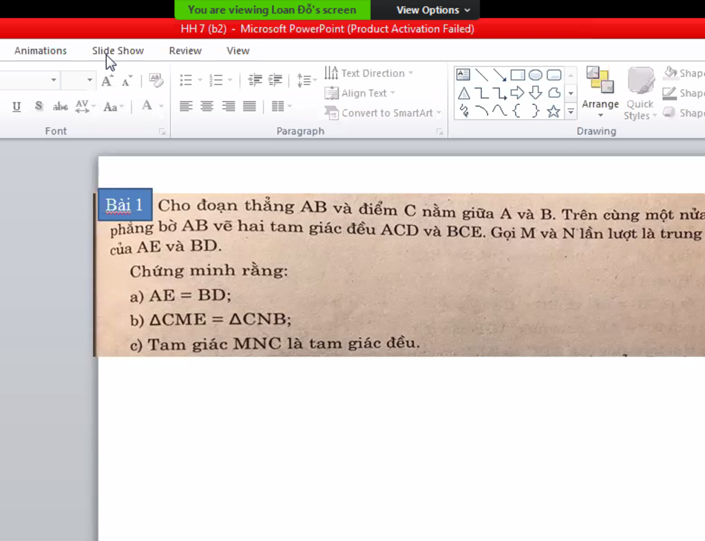Viewport: 705px width, 541px height.
Task: Select the blue 'Bài 1' text box
Action: (x=125, y=204)
